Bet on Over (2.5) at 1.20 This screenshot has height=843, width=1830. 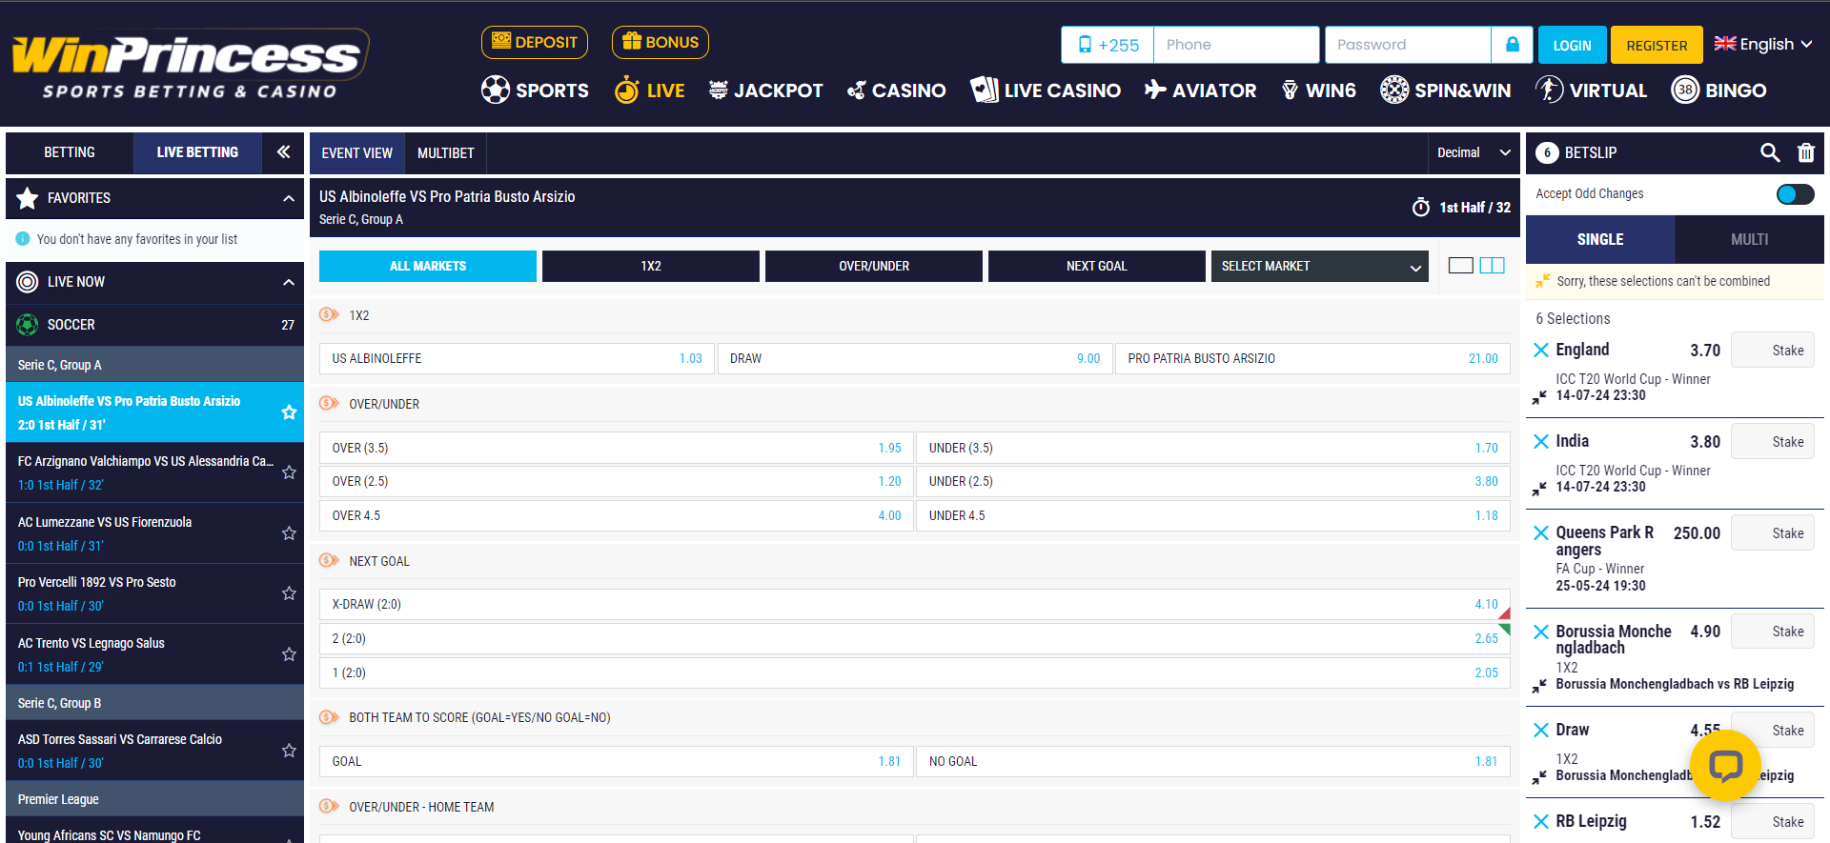[x=616, y=481]
